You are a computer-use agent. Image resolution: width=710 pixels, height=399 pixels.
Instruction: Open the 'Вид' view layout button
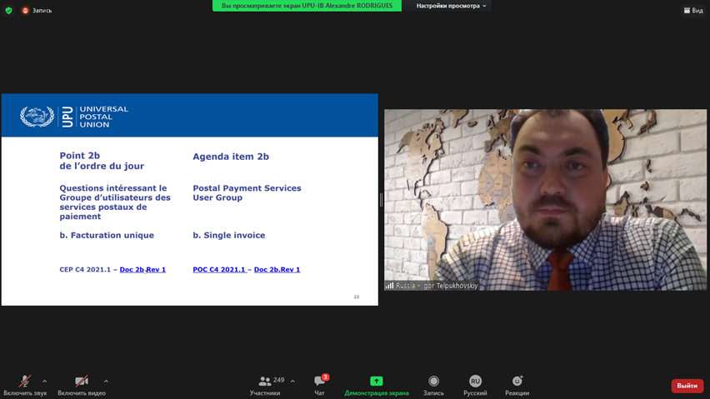tap(693, 10)
